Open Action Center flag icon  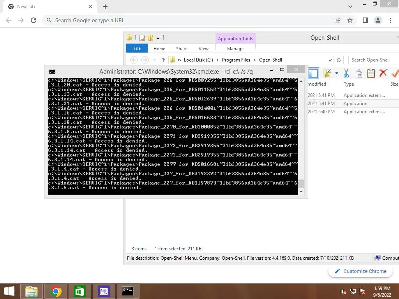click(x=362, y=292)
